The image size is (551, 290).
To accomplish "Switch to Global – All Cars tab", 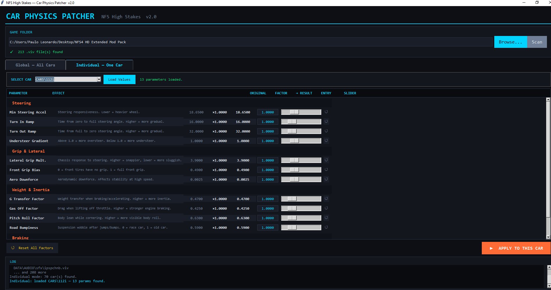I will [x=35, y=65].
